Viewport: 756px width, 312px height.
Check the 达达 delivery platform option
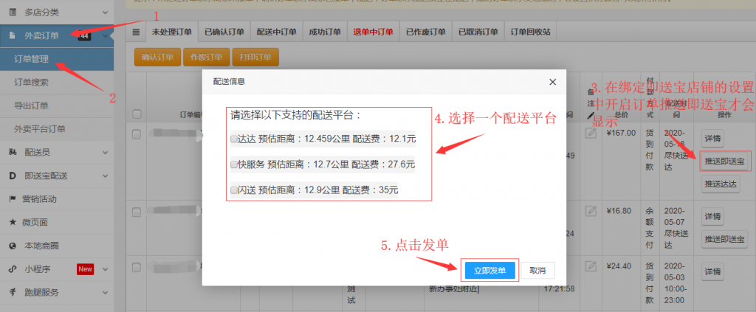point(234,139)
